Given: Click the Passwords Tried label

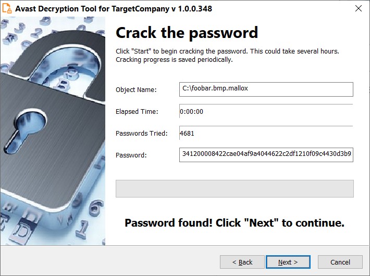Looking at the screenshot, I should coord(141,133).
